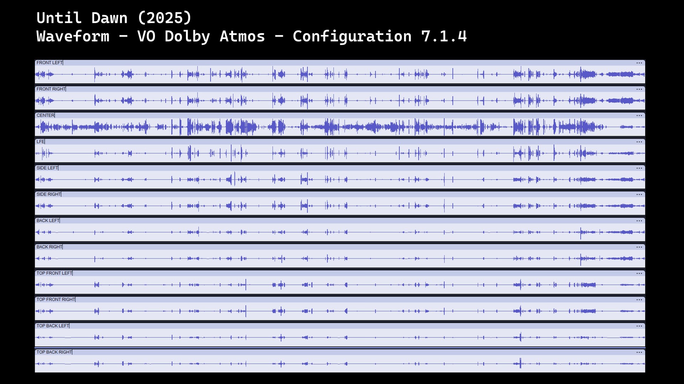Open the TOP BACK RIGHT track options menu

pyautogui.click(x=639, y=352)
